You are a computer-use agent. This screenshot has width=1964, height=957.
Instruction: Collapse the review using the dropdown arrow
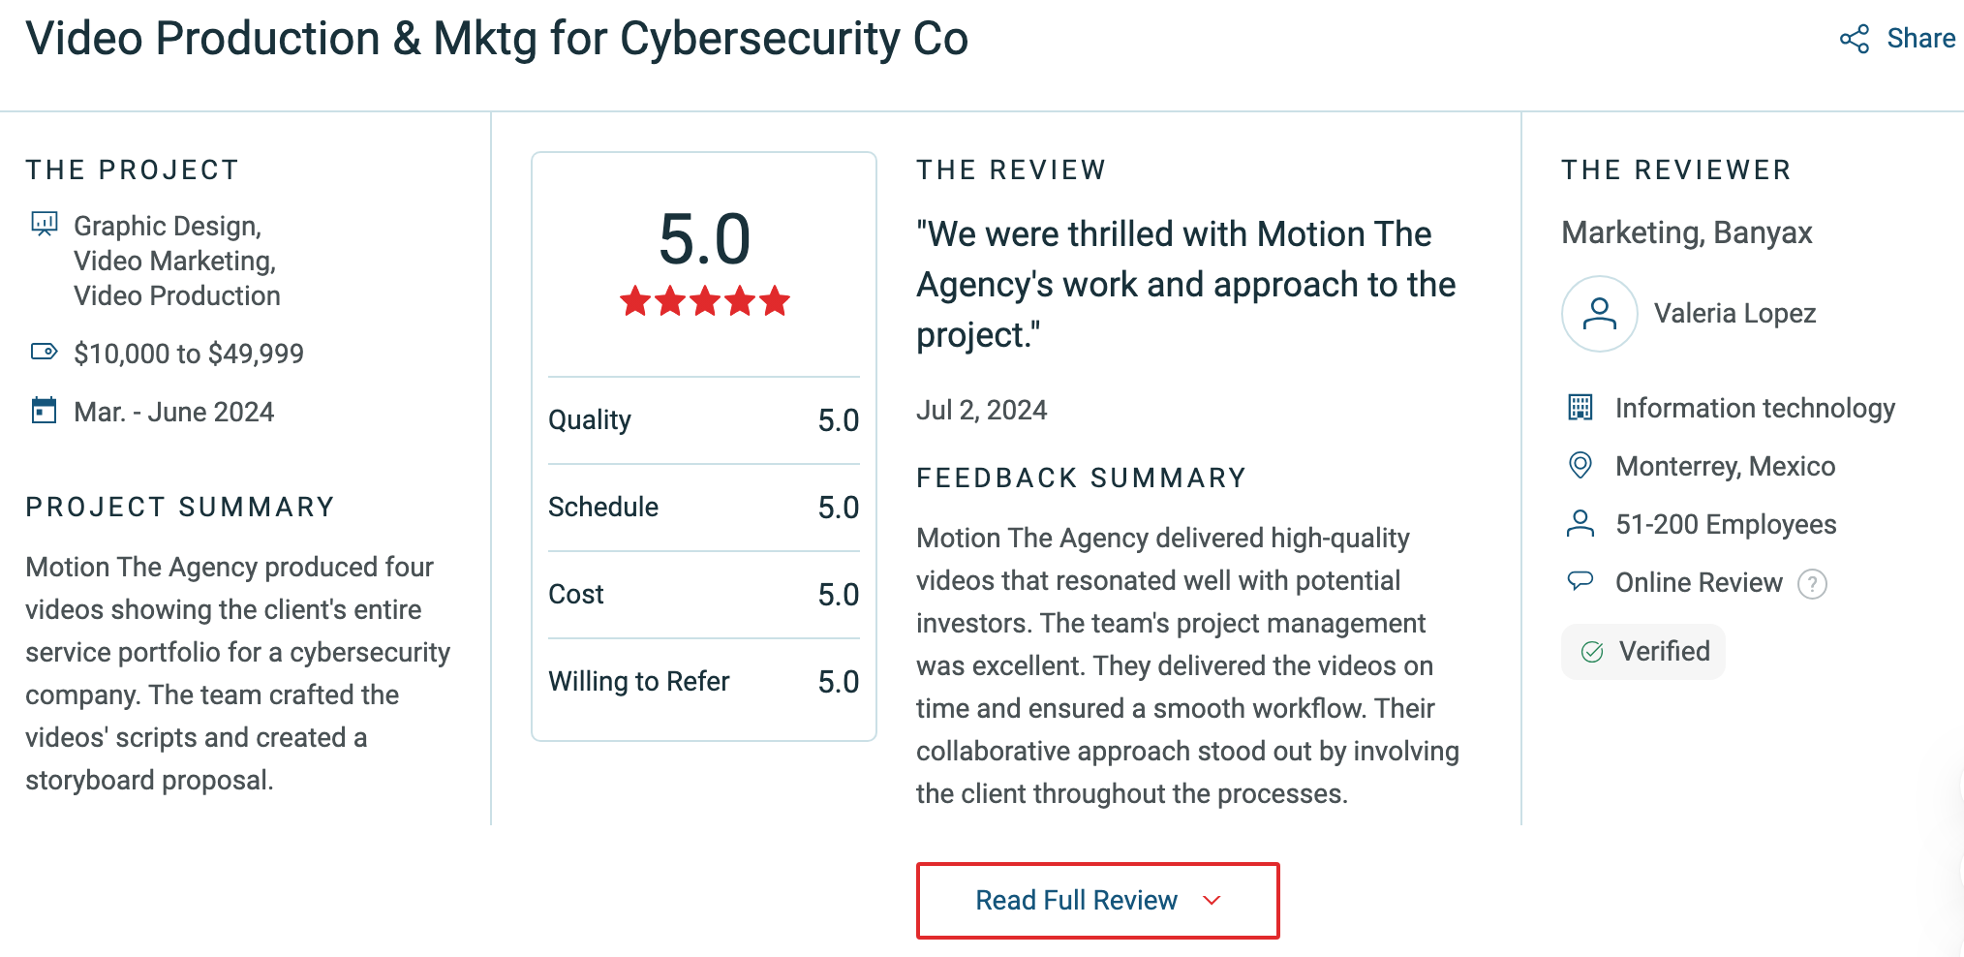tap(1212, 901)
